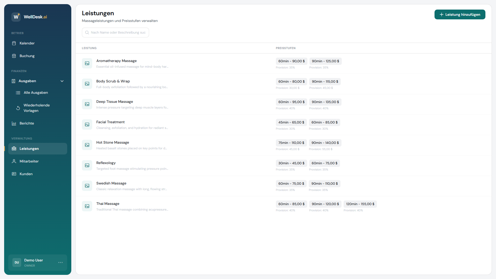Screen dimensions: 496x279
Task: Click the Reflexology 30min price chip
Action: coord(291,163)
